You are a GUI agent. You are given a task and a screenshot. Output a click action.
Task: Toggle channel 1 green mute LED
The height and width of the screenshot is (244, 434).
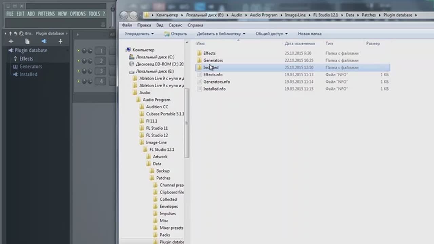click(78, 51)
